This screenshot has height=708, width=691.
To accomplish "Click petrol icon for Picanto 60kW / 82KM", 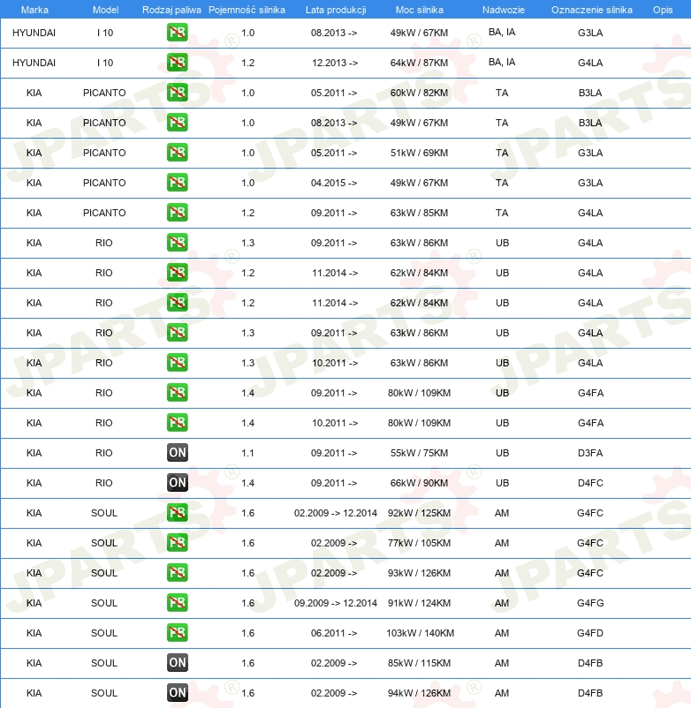I will click(177, 93).
